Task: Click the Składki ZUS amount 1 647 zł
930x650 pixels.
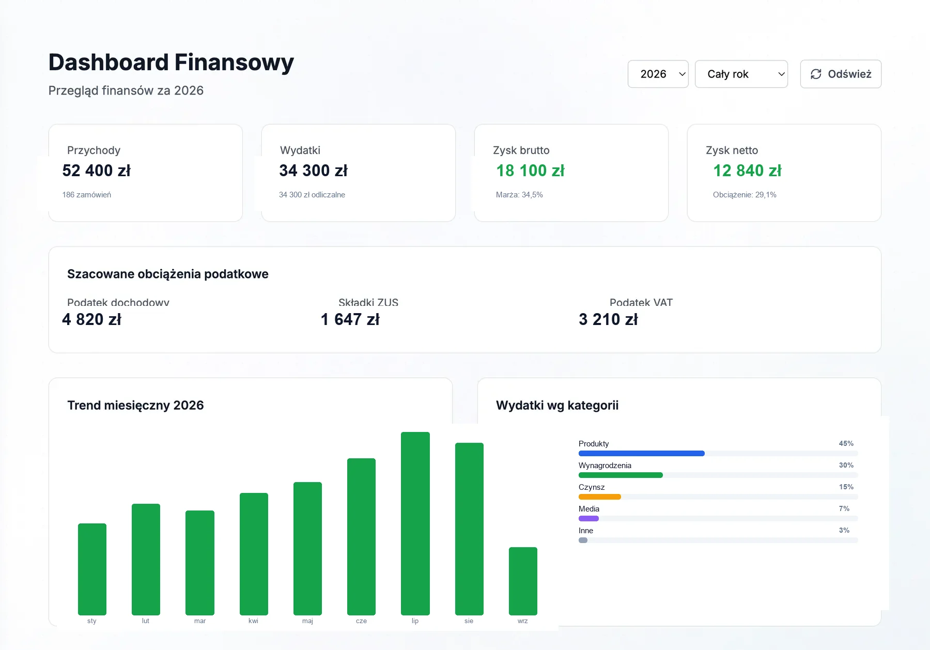Action: click(350, 319)
